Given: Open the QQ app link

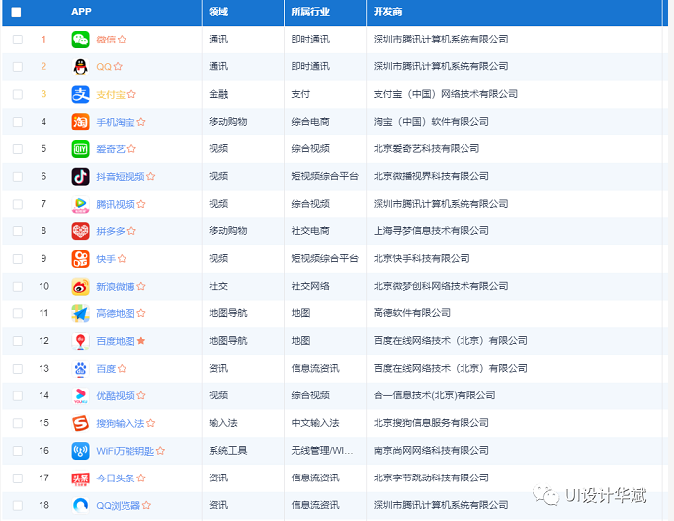Looking at the screenshot, I should pos(104,67).
